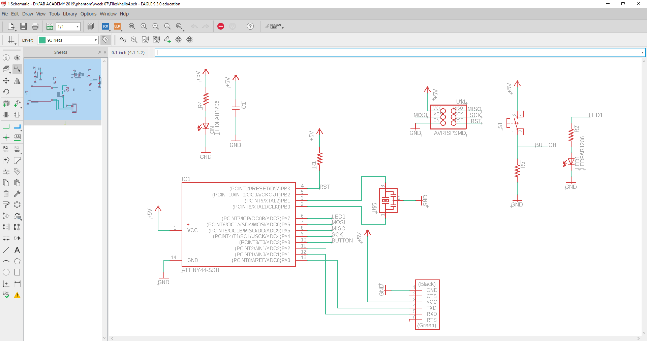The height and width of the screenshot is (341, 647).
Task: Select the Line drawing tool
Action: 6,250
